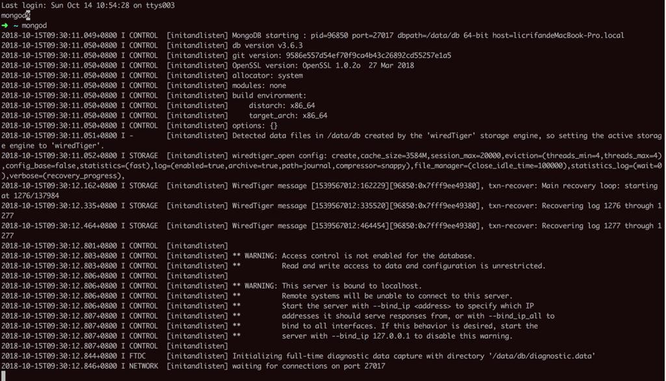The image size is (666, 381).
Task: Click the green arrow prompt symbol
Action: [5, 25]
